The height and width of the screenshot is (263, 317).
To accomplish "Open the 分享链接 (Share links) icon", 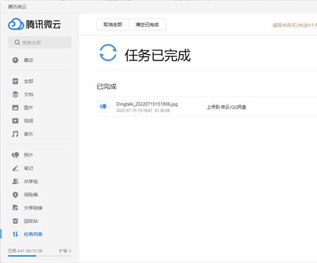I will (x=15, y=208).
